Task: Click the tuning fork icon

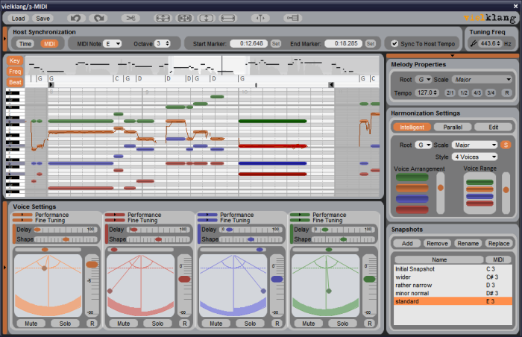Action: point(474,44)
